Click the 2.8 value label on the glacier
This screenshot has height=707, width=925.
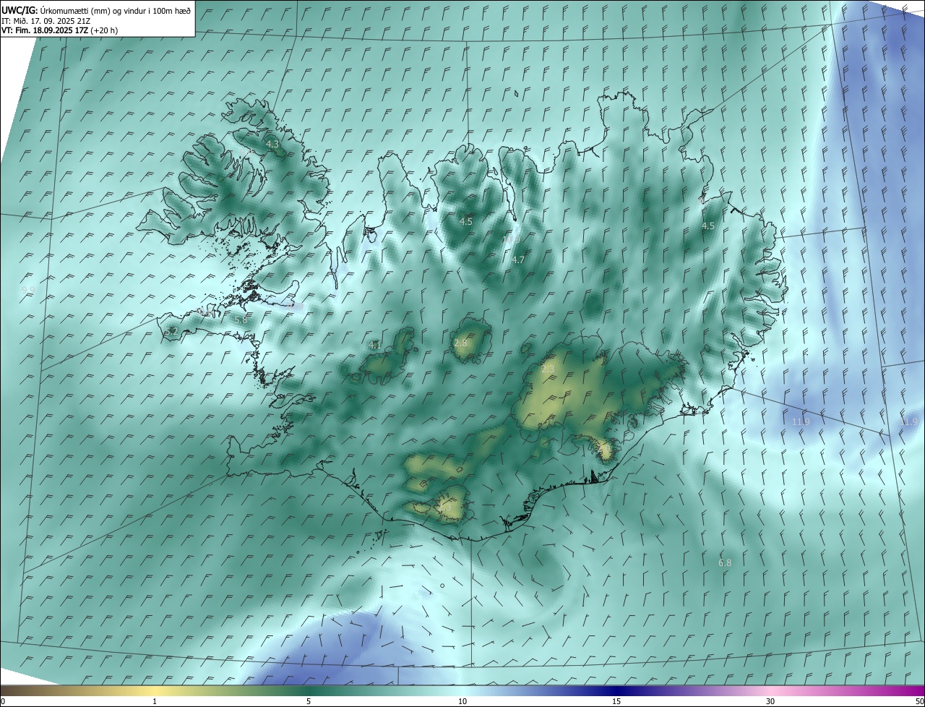click(460, 343)
